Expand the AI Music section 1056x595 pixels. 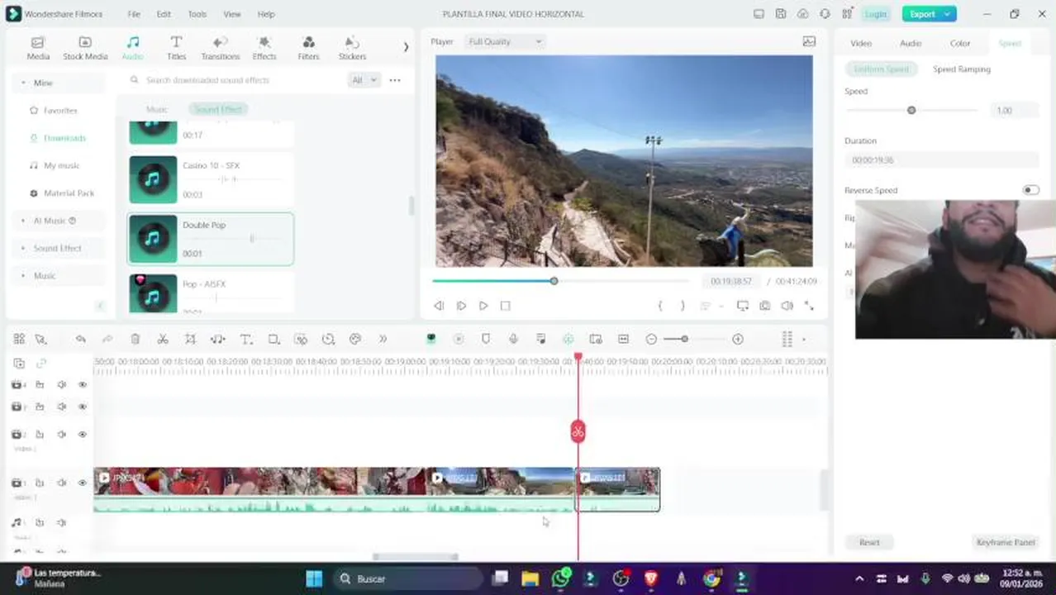click(x=58, y=221)
